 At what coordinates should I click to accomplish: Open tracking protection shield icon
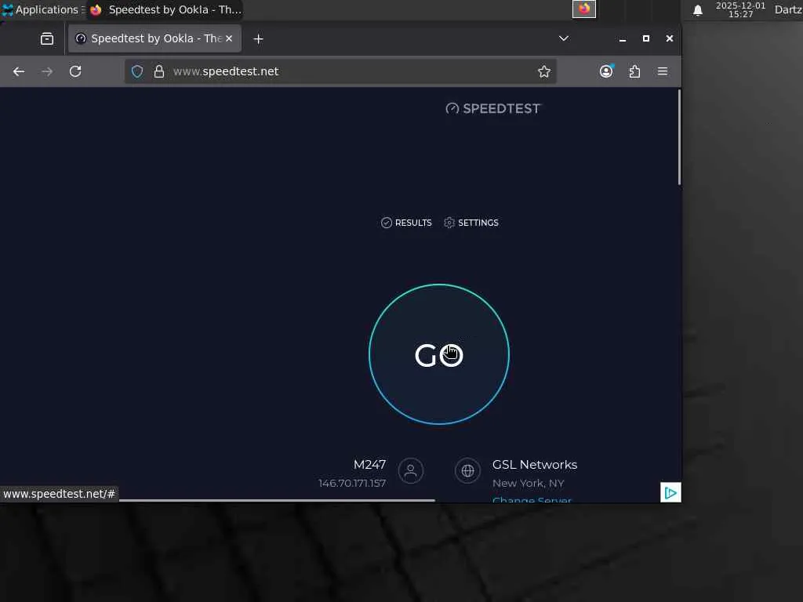[x=137, y=71]
